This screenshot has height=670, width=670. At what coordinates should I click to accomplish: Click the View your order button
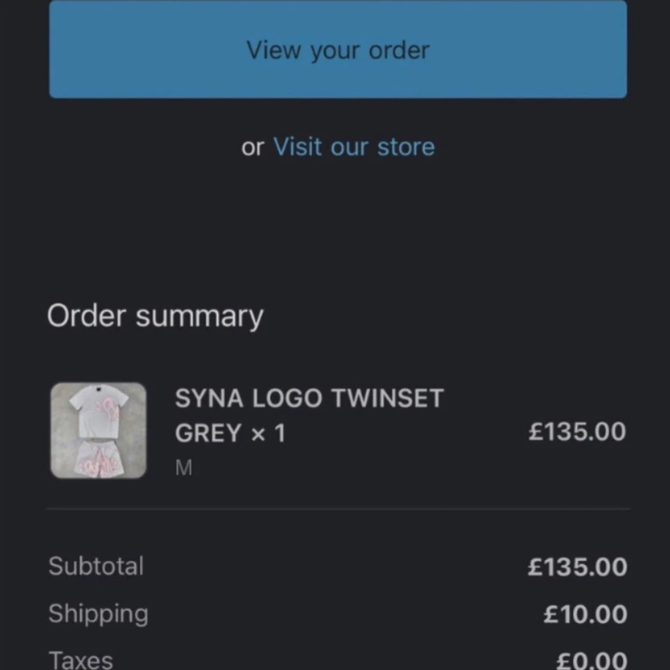(x=338, y=50)
